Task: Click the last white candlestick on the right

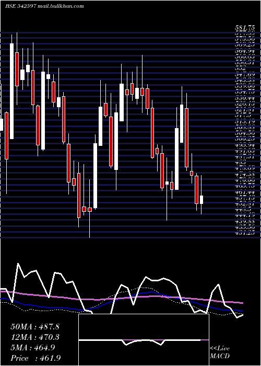Action: click(201, 200)
